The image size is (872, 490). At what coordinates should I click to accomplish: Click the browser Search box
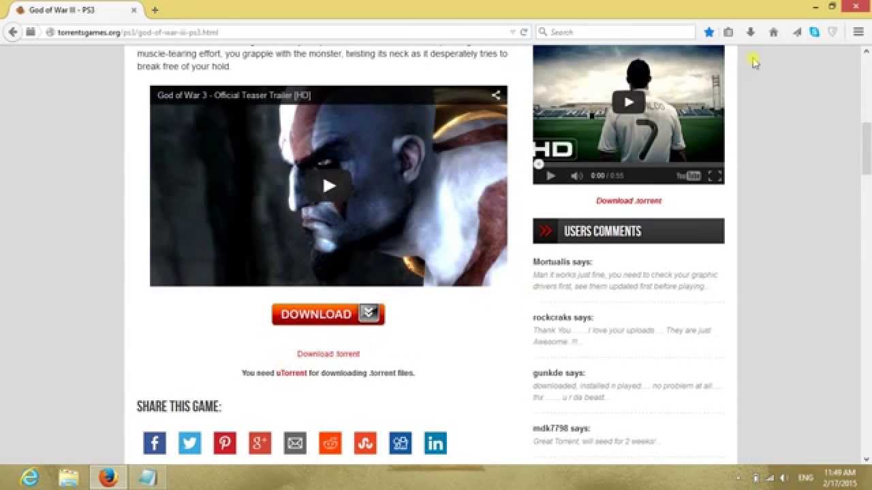615,32
